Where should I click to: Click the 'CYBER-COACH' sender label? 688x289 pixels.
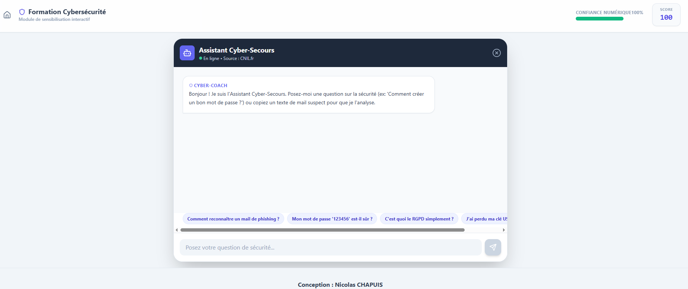tap(211, 86)
